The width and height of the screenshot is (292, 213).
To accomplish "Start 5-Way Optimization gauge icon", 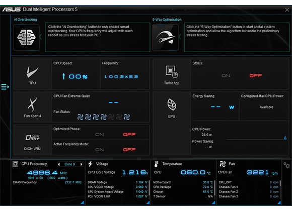I will pos(165,37).
